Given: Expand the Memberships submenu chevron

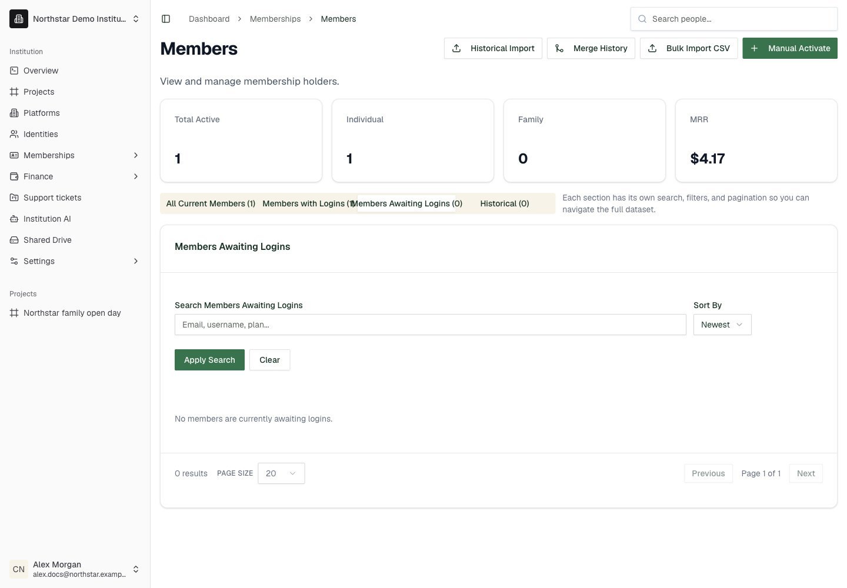Looking at the screenshot, I should point(136,155).
